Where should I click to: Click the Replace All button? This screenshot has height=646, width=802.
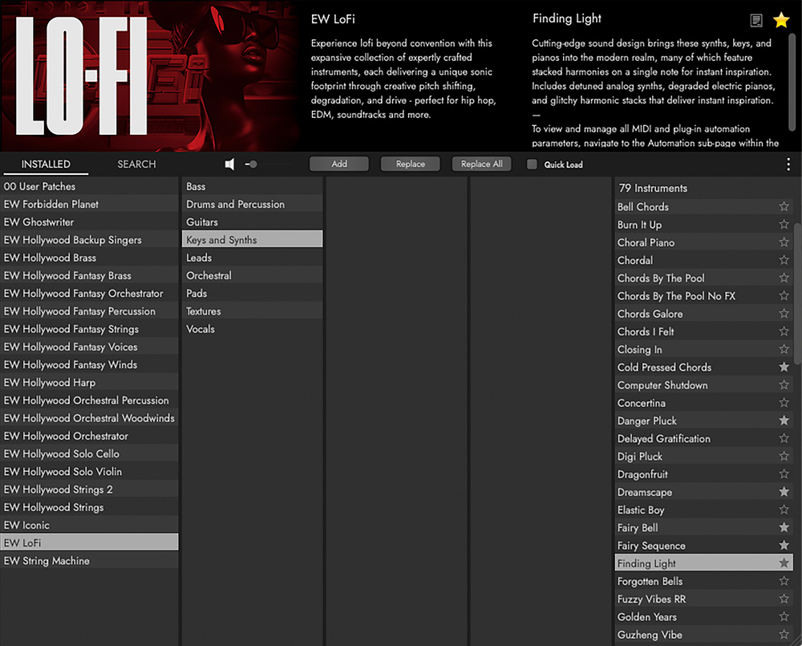click(481, 164)
